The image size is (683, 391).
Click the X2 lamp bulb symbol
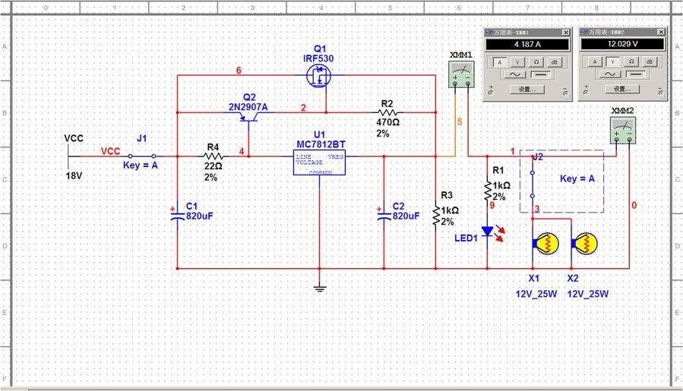tap(585, 244)
